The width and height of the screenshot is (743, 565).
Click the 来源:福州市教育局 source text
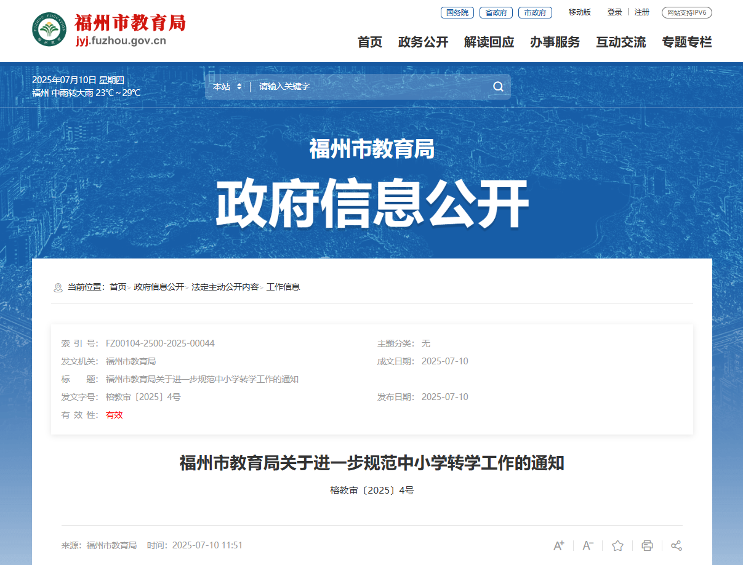99,545
